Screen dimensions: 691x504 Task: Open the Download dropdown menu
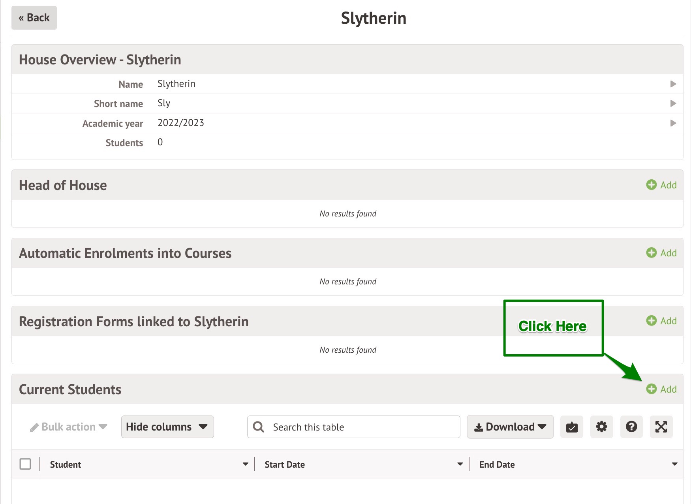510,427
